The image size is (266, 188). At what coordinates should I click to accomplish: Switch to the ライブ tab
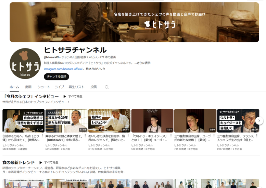[59, 87]
